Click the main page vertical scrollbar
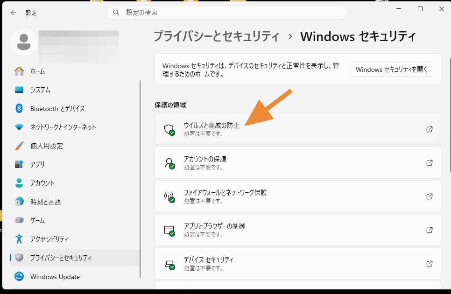 [450, 114]
